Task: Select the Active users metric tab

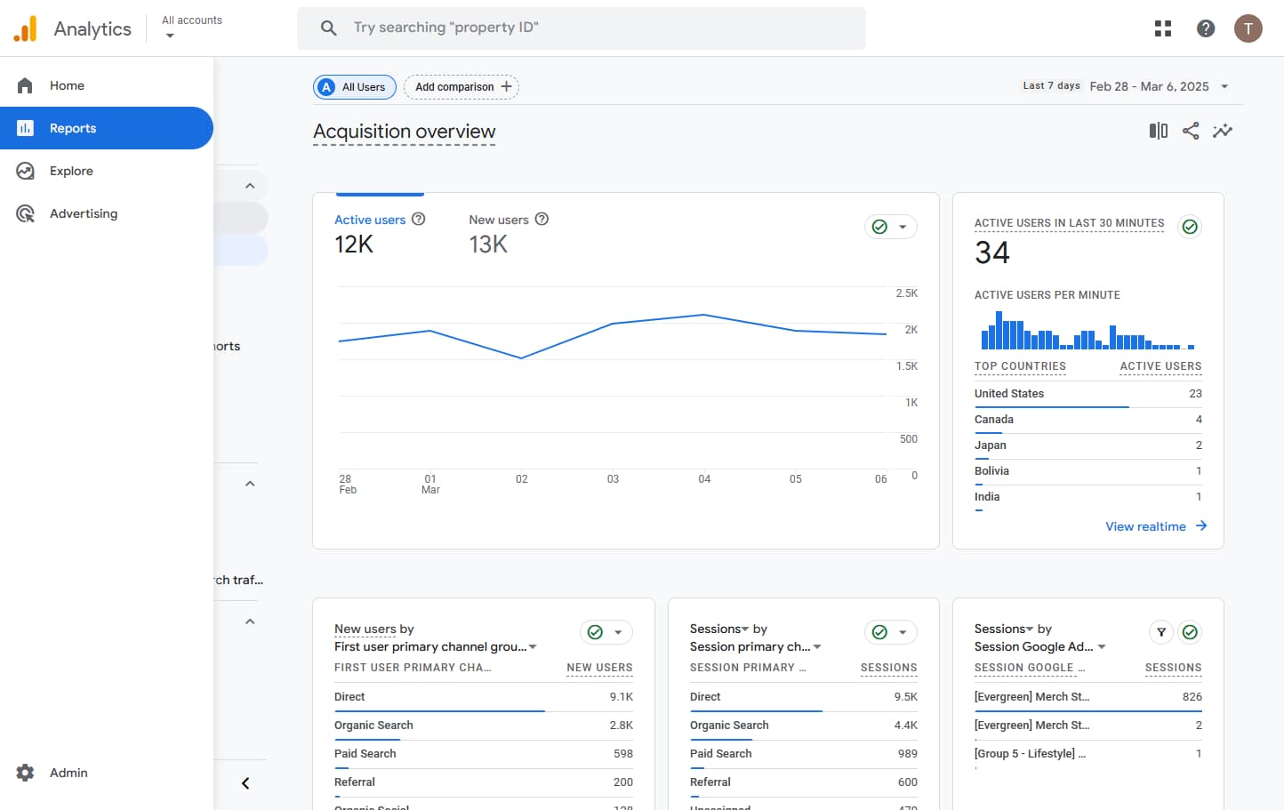Action: pyautogui.click(x=370, y=220)
